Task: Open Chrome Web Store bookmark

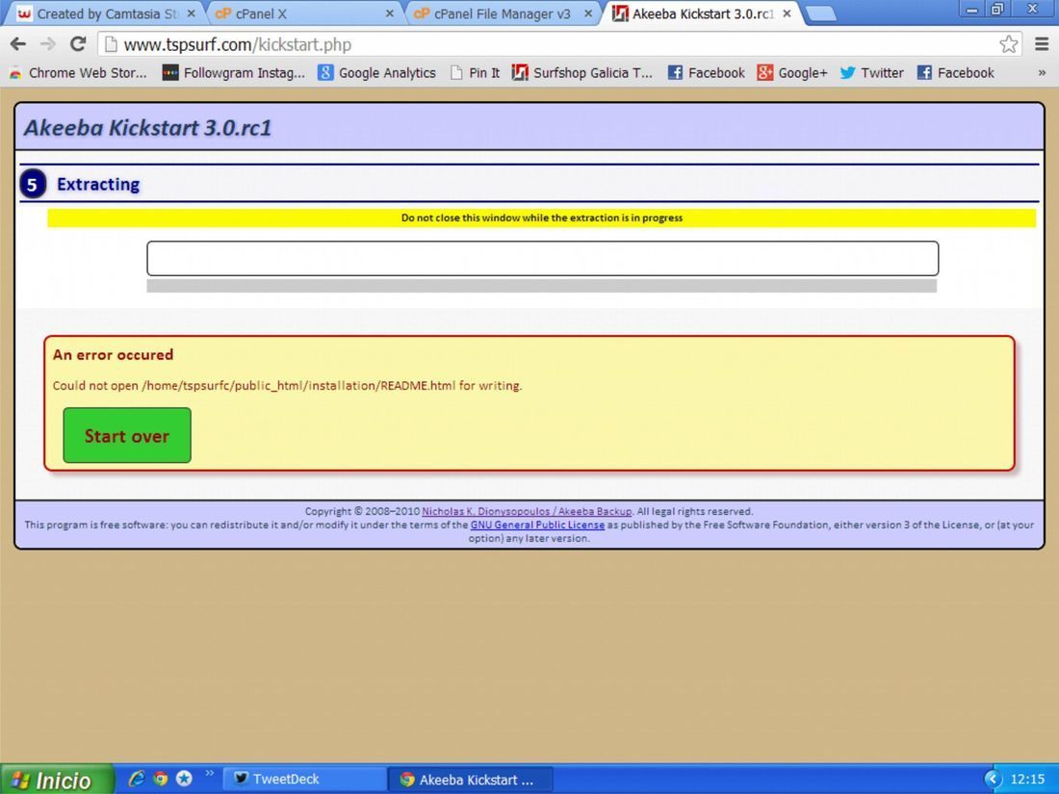Action: pos(78,73)
